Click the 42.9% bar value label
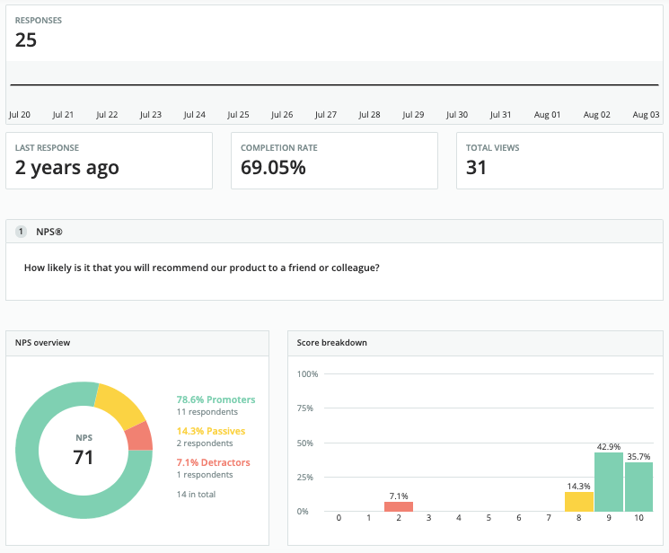Viewport: 669px width, 553px height. point(609,447)
